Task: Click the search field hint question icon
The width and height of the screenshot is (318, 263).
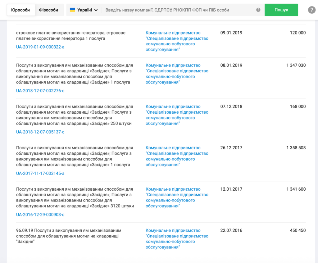Action: pos(258,10)
